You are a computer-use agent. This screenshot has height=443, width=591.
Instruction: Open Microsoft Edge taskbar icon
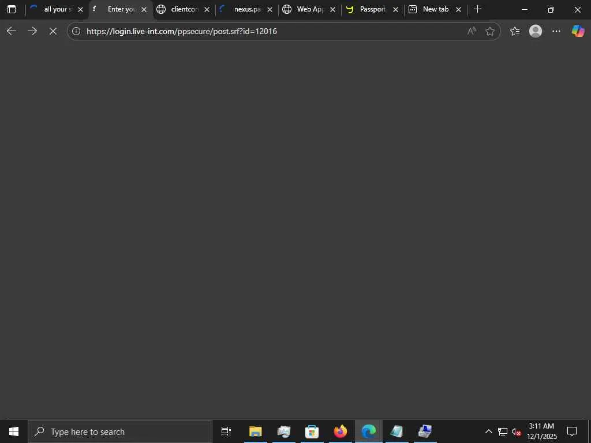(x=368, y=431)
